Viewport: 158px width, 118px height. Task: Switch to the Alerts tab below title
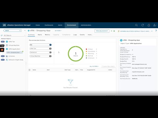click(x=40, y=35)
